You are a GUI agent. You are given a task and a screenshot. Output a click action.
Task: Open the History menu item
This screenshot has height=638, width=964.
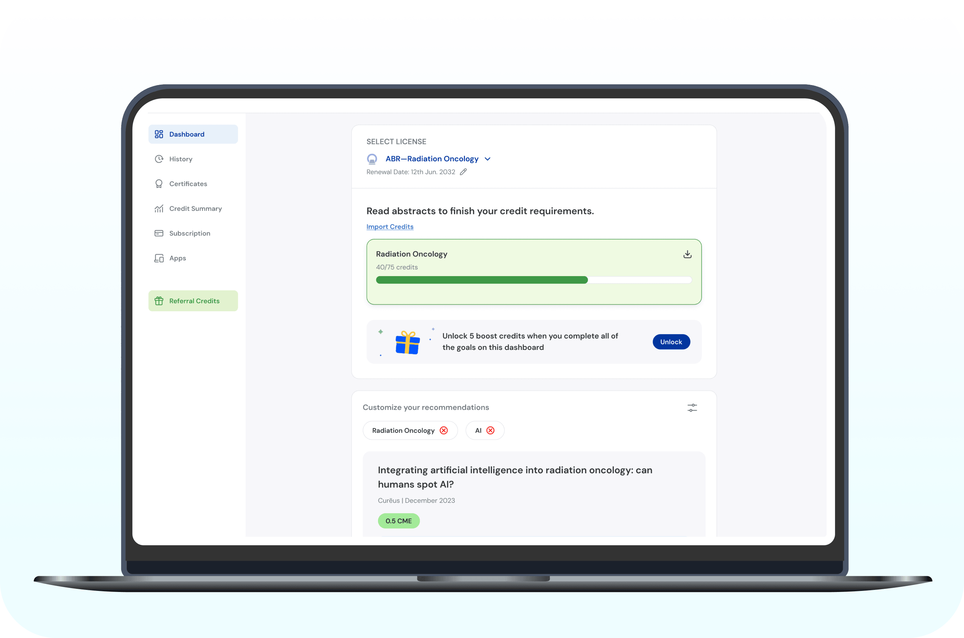[181, 159]
